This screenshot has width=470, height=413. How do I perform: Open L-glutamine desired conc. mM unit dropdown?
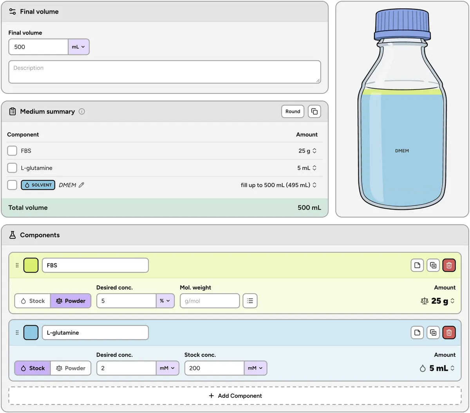click(167, 368)
